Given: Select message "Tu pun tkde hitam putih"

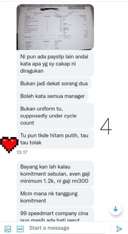Looking at the screenshot, I should (55, 139).
